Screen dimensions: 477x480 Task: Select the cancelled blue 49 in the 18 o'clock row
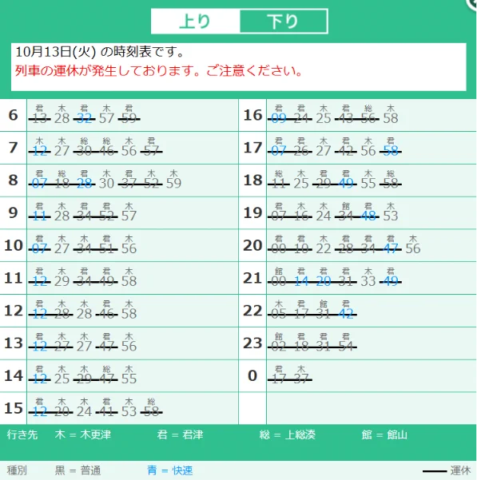pos(346,184)
